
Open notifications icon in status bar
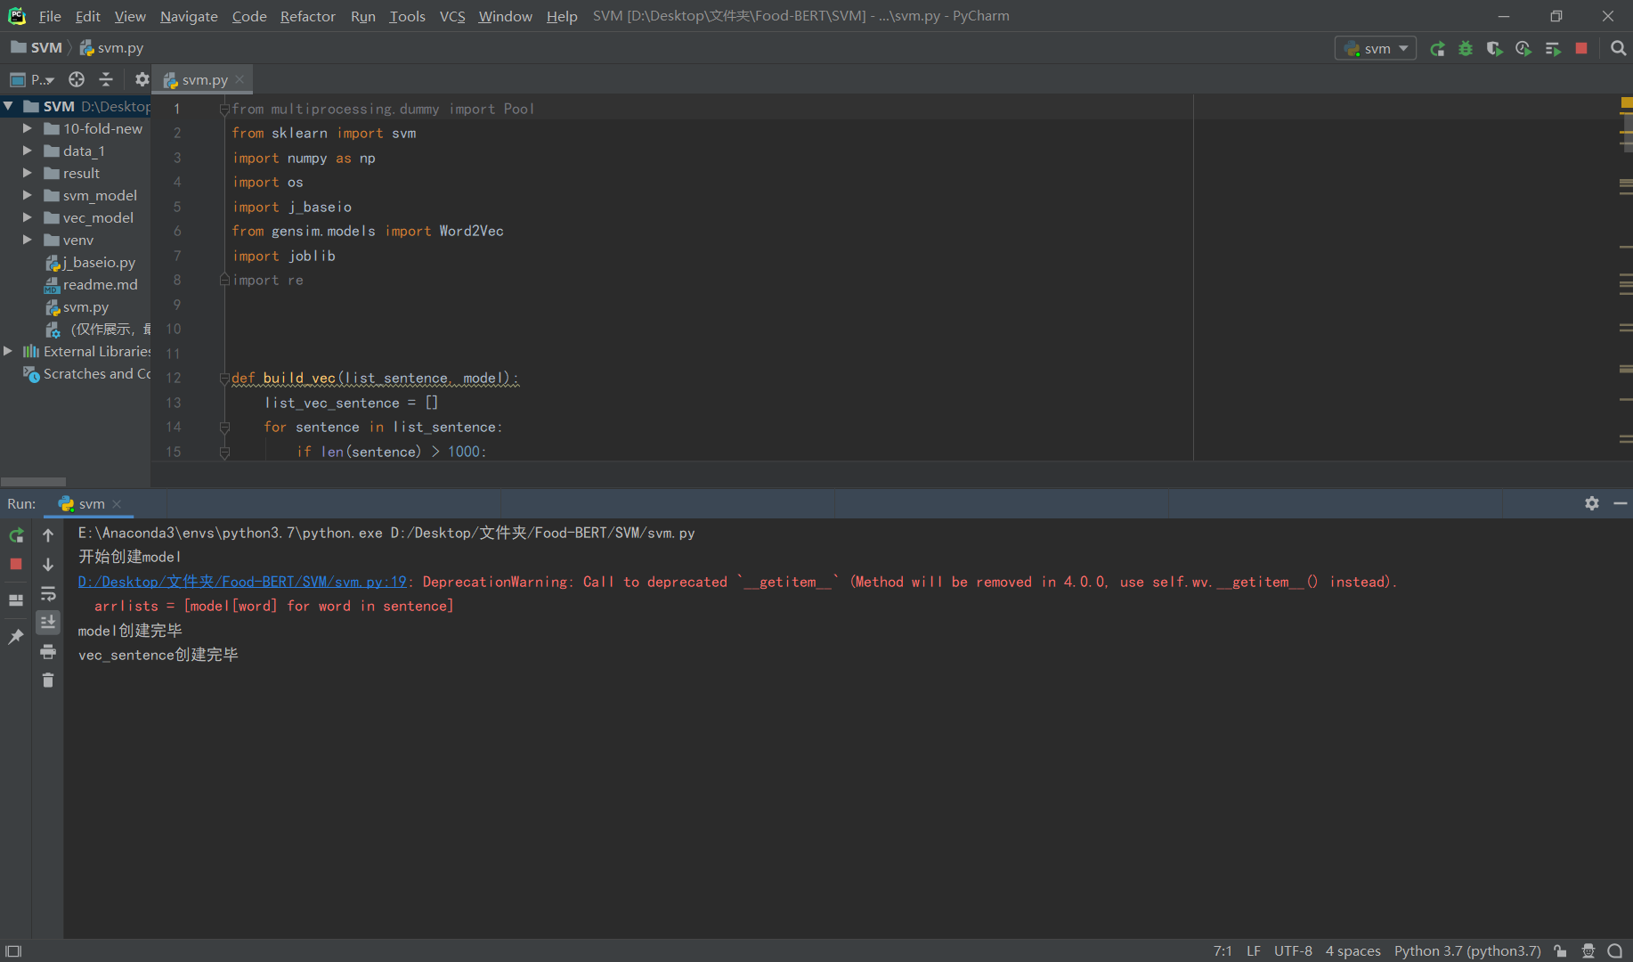pos(1615,951)
